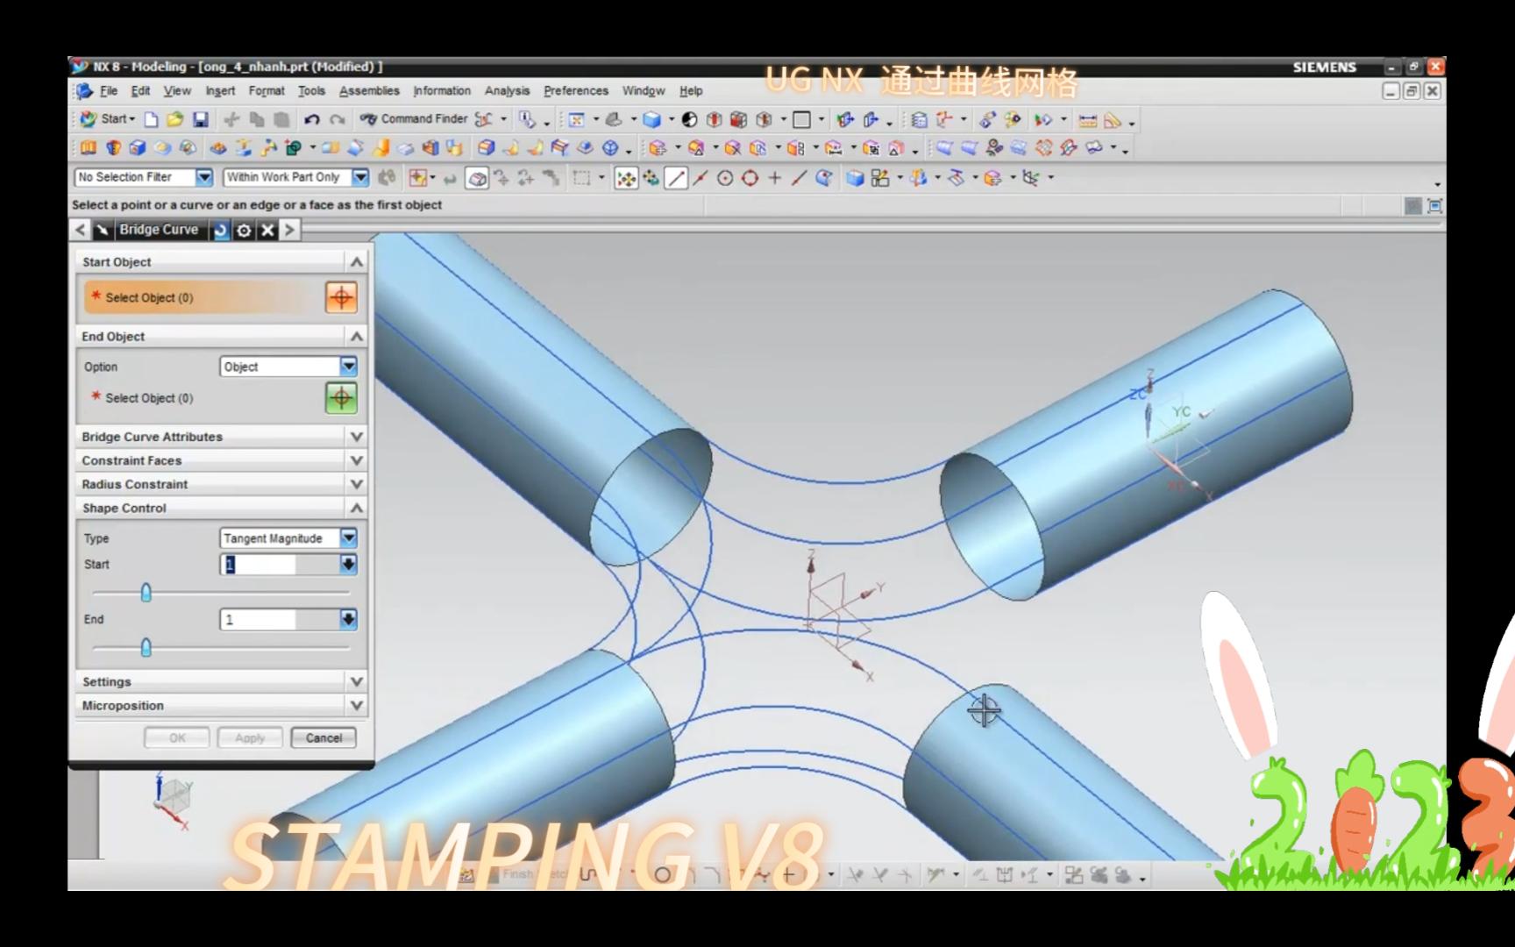Open the Insert menu
Screen dimensions: 1515x947
[x=220, y=90]
